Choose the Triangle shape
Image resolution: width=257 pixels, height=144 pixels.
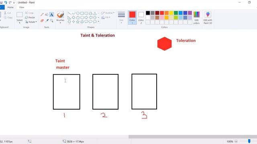pos(95,13)
